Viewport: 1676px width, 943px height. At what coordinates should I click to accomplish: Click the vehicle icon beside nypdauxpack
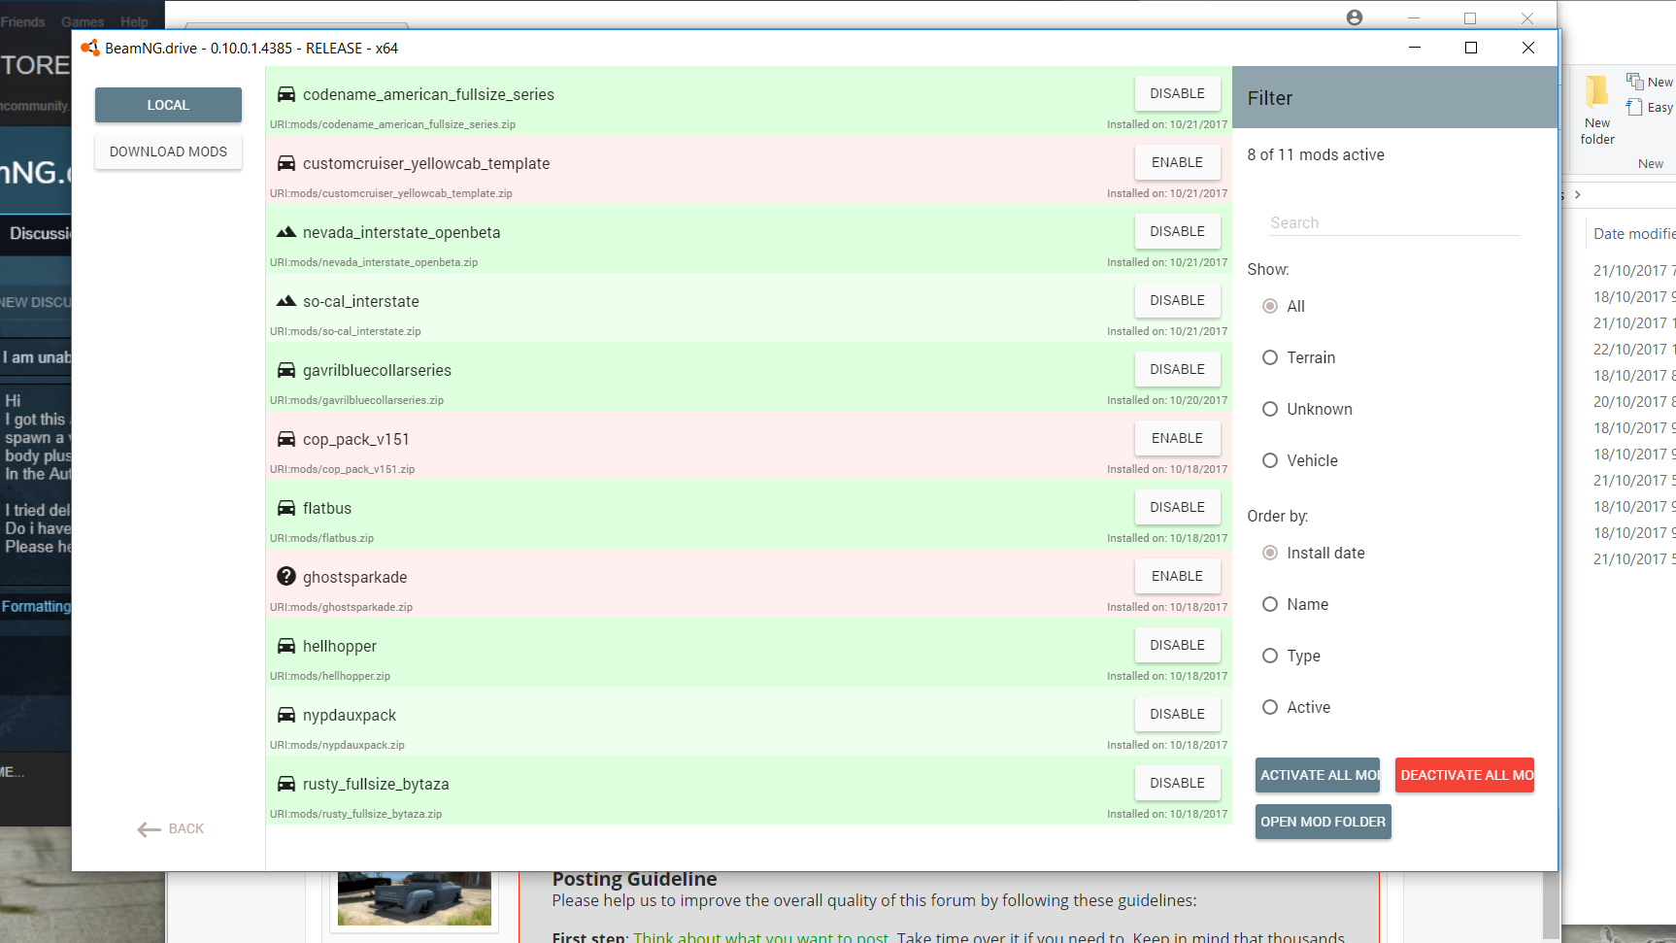coord(286,715)
